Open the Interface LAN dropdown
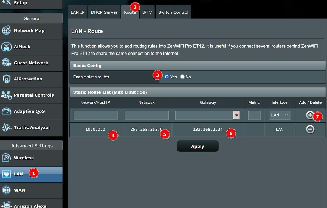 (x=280, y=115)
